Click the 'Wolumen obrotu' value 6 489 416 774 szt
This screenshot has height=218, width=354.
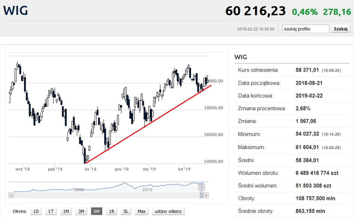[317, 173]
